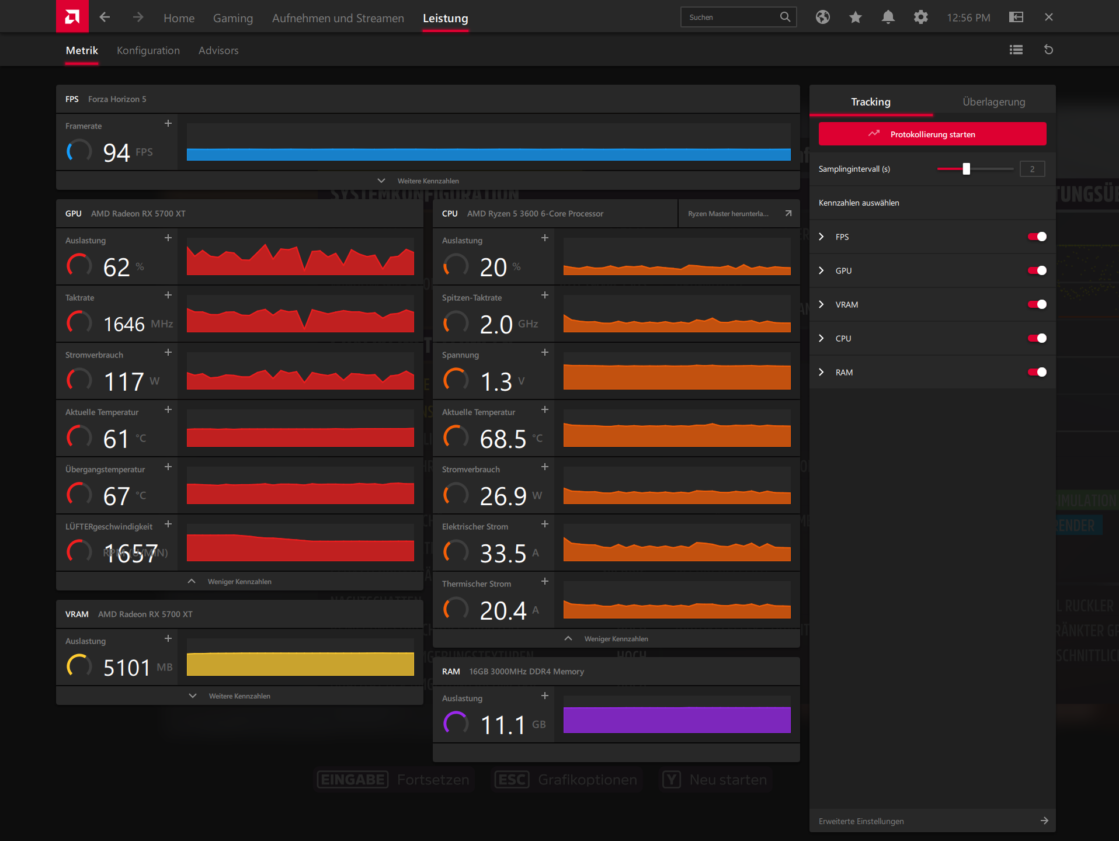Click plus on GPU Aktuelle Temperatur
Viewport: 1119px width, 841px height.
(x=168, y=409)
